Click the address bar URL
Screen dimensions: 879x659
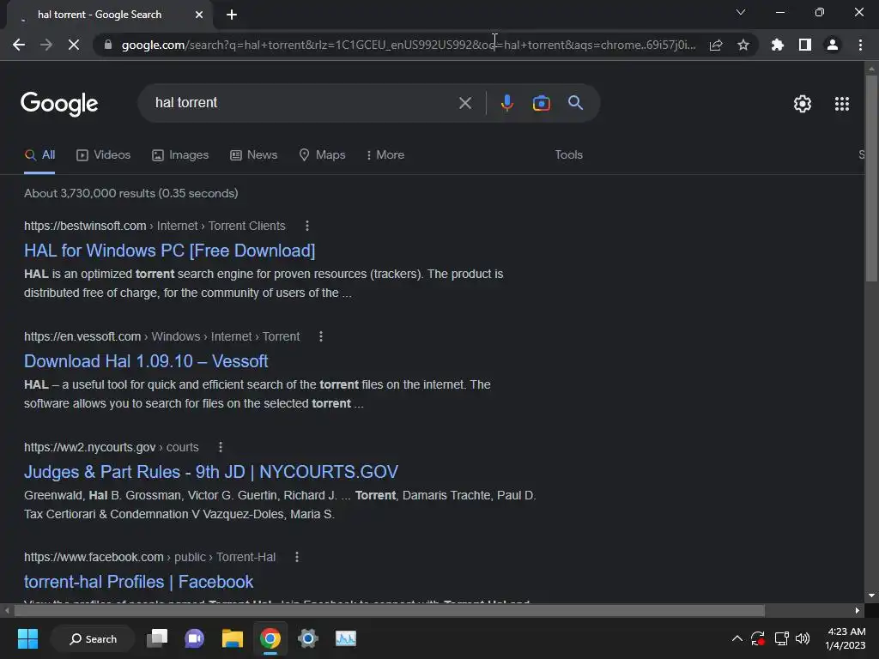point(408,45)
